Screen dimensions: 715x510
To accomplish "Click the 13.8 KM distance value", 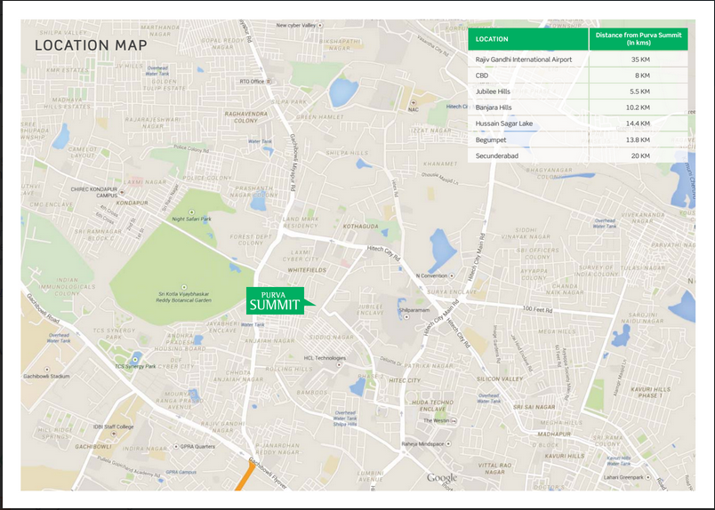I will click(x=638, y=139).
